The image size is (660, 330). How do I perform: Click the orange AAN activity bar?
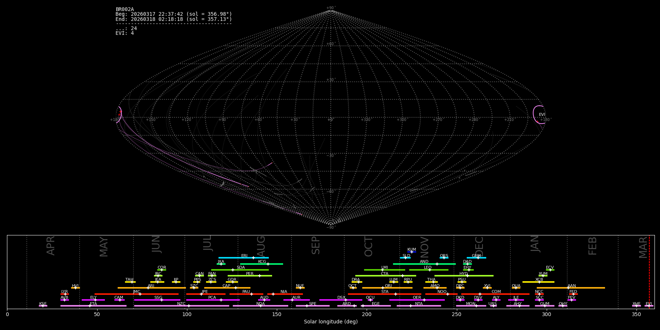click(571, 288)
